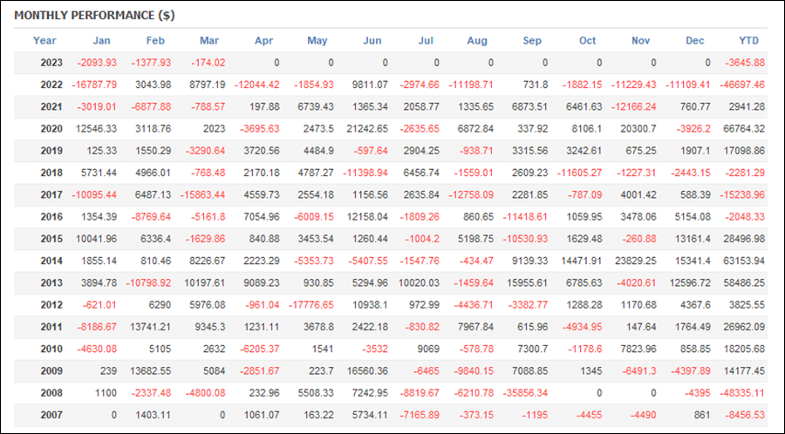Click 2020 June value 21242.65
The image size is (785, 434).
(367, 129)
